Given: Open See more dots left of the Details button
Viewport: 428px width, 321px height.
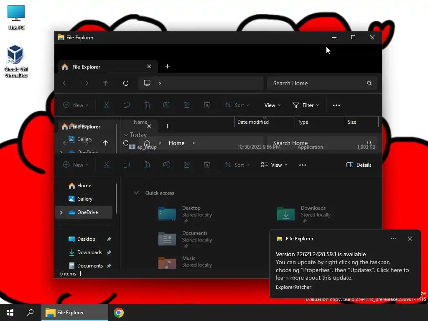Looking at the screenshot, I should pos(303,165).
